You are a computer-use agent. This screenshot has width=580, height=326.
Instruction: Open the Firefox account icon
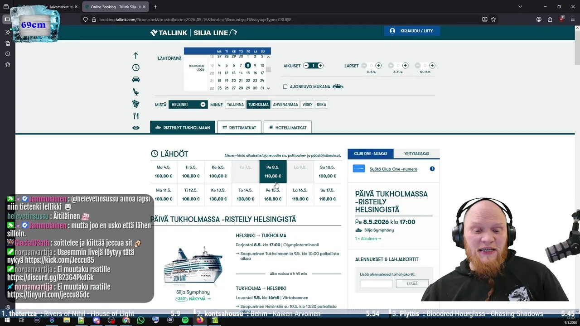(539, 19)
